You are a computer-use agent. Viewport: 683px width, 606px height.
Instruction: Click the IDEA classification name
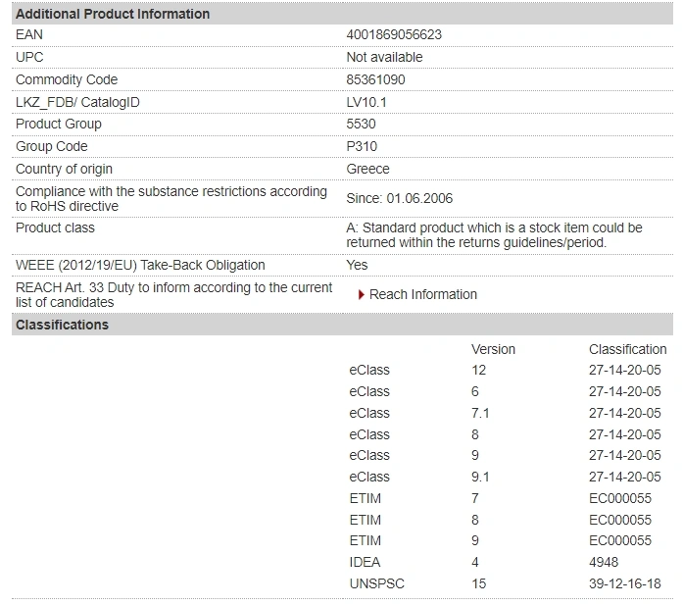tap(365, 563)
